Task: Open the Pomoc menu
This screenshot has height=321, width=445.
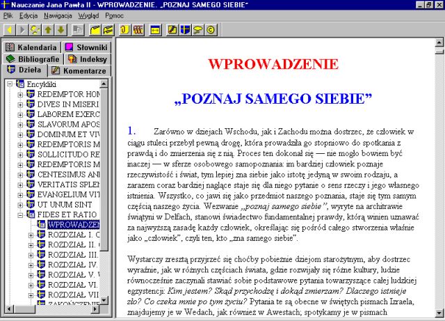Action: tap(114, 15)
